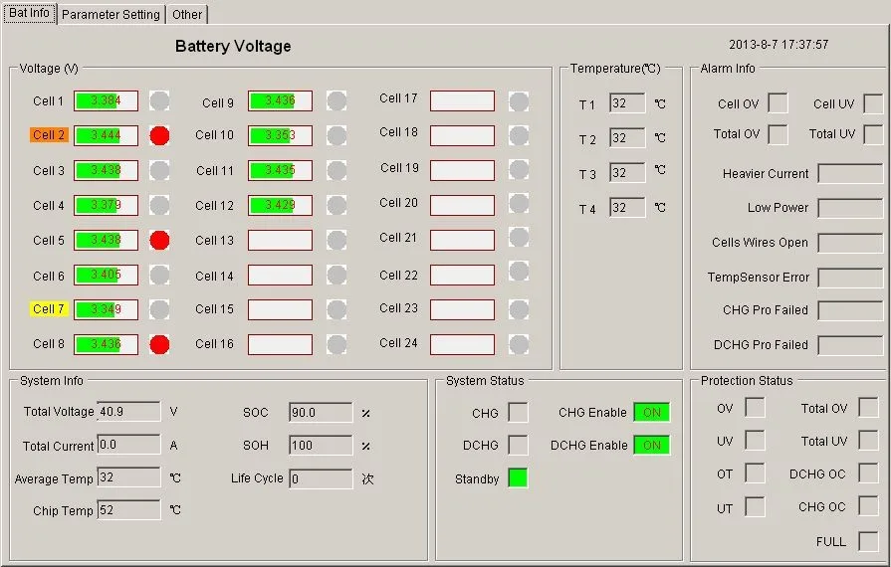Image resolution: width=891 pixels, height=567 pixels.
Task: Open the Other tab
Action: coord(187,14)
